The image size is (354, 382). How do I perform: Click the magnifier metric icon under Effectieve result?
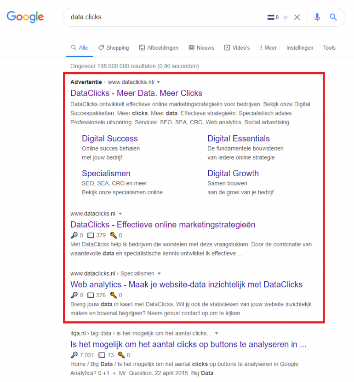(74, 235)
